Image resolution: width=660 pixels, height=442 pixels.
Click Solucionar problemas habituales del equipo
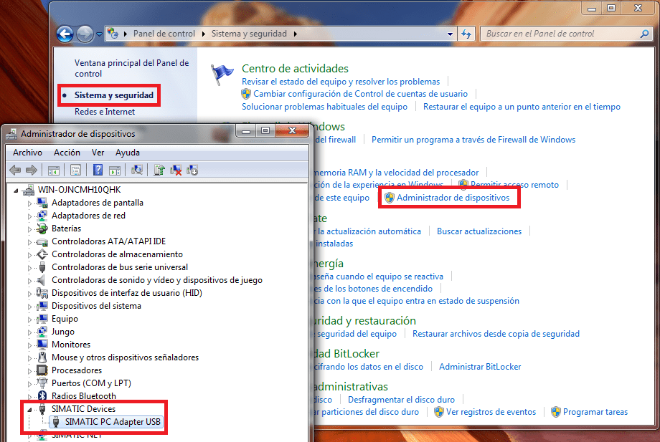(324, 107)
